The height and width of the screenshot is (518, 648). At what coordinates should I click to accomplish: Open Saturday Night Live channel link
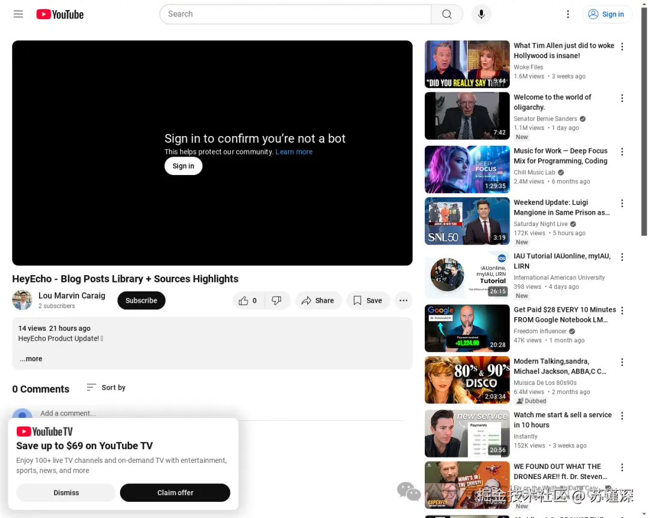(x=541, y=224)
